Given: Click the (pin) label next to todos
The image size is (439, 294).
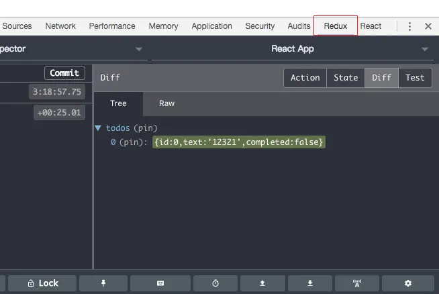Looking at the screenshot, I should click(x=146, y=128).
